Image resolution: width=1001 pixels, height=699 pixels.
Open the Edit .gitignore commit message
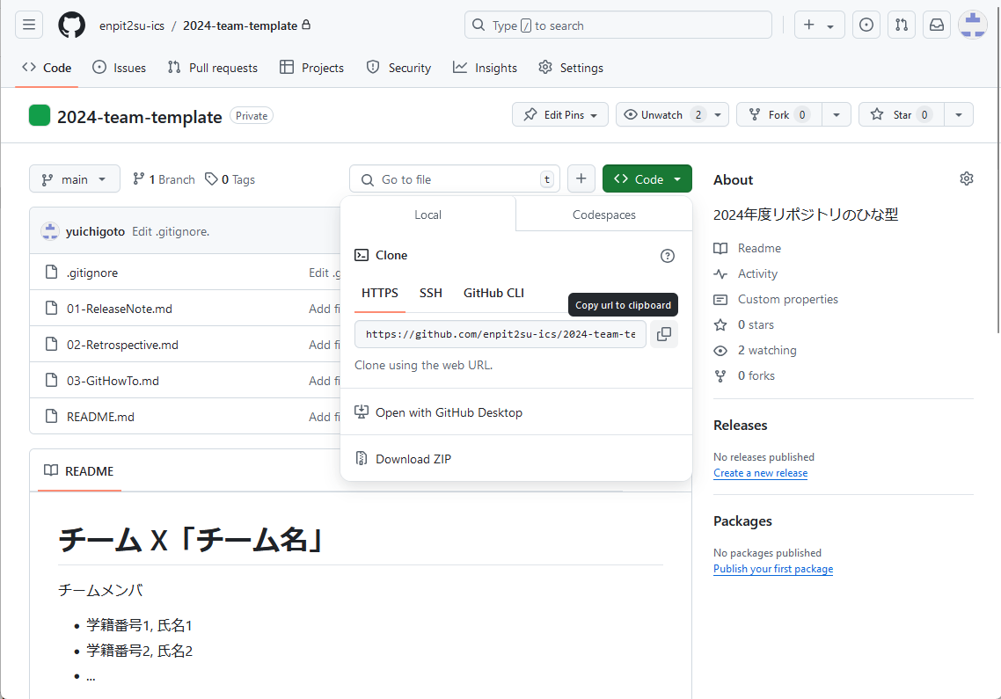coord(171,231)
